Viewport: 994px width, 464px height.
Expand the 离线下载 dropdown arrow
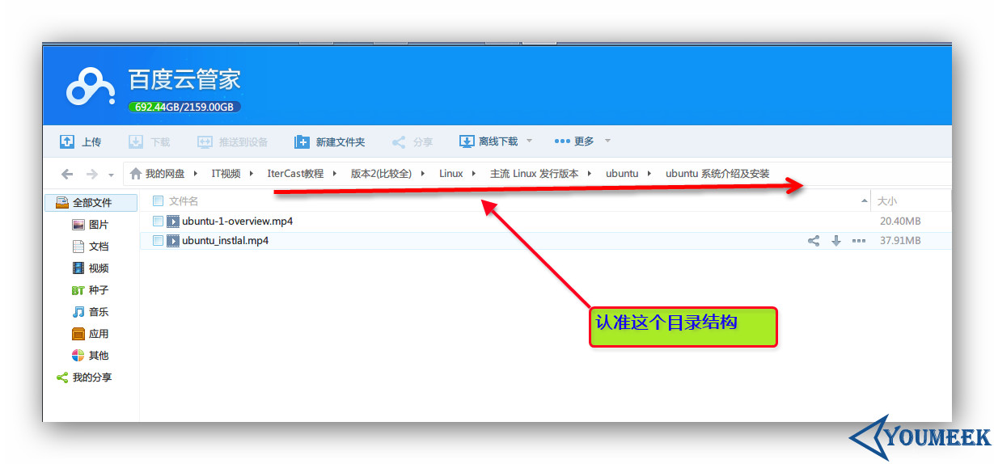pos(530,141)
